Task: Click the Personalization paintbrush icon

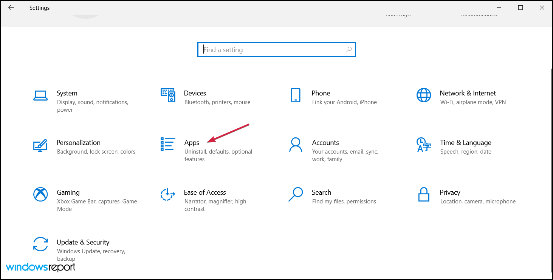Action: click(40, 145)
